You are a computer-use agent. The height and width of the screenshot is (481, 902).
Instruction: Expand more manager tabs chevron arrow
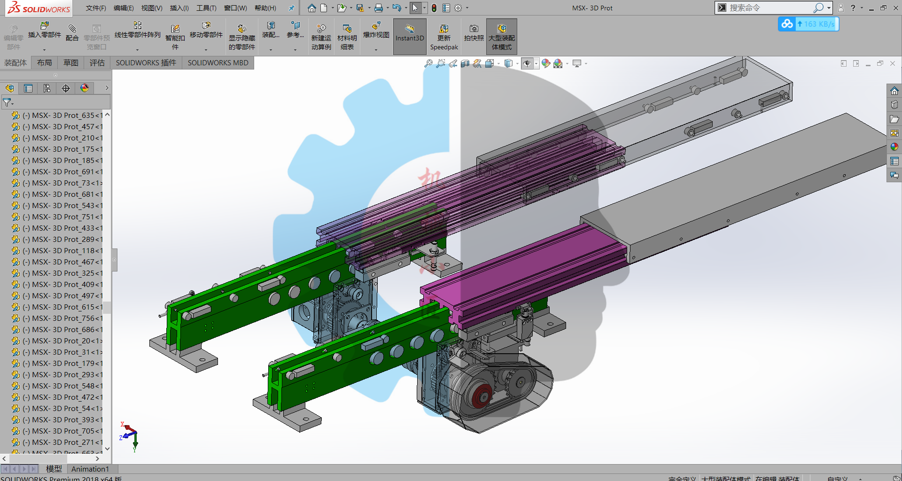pos(107,88)
